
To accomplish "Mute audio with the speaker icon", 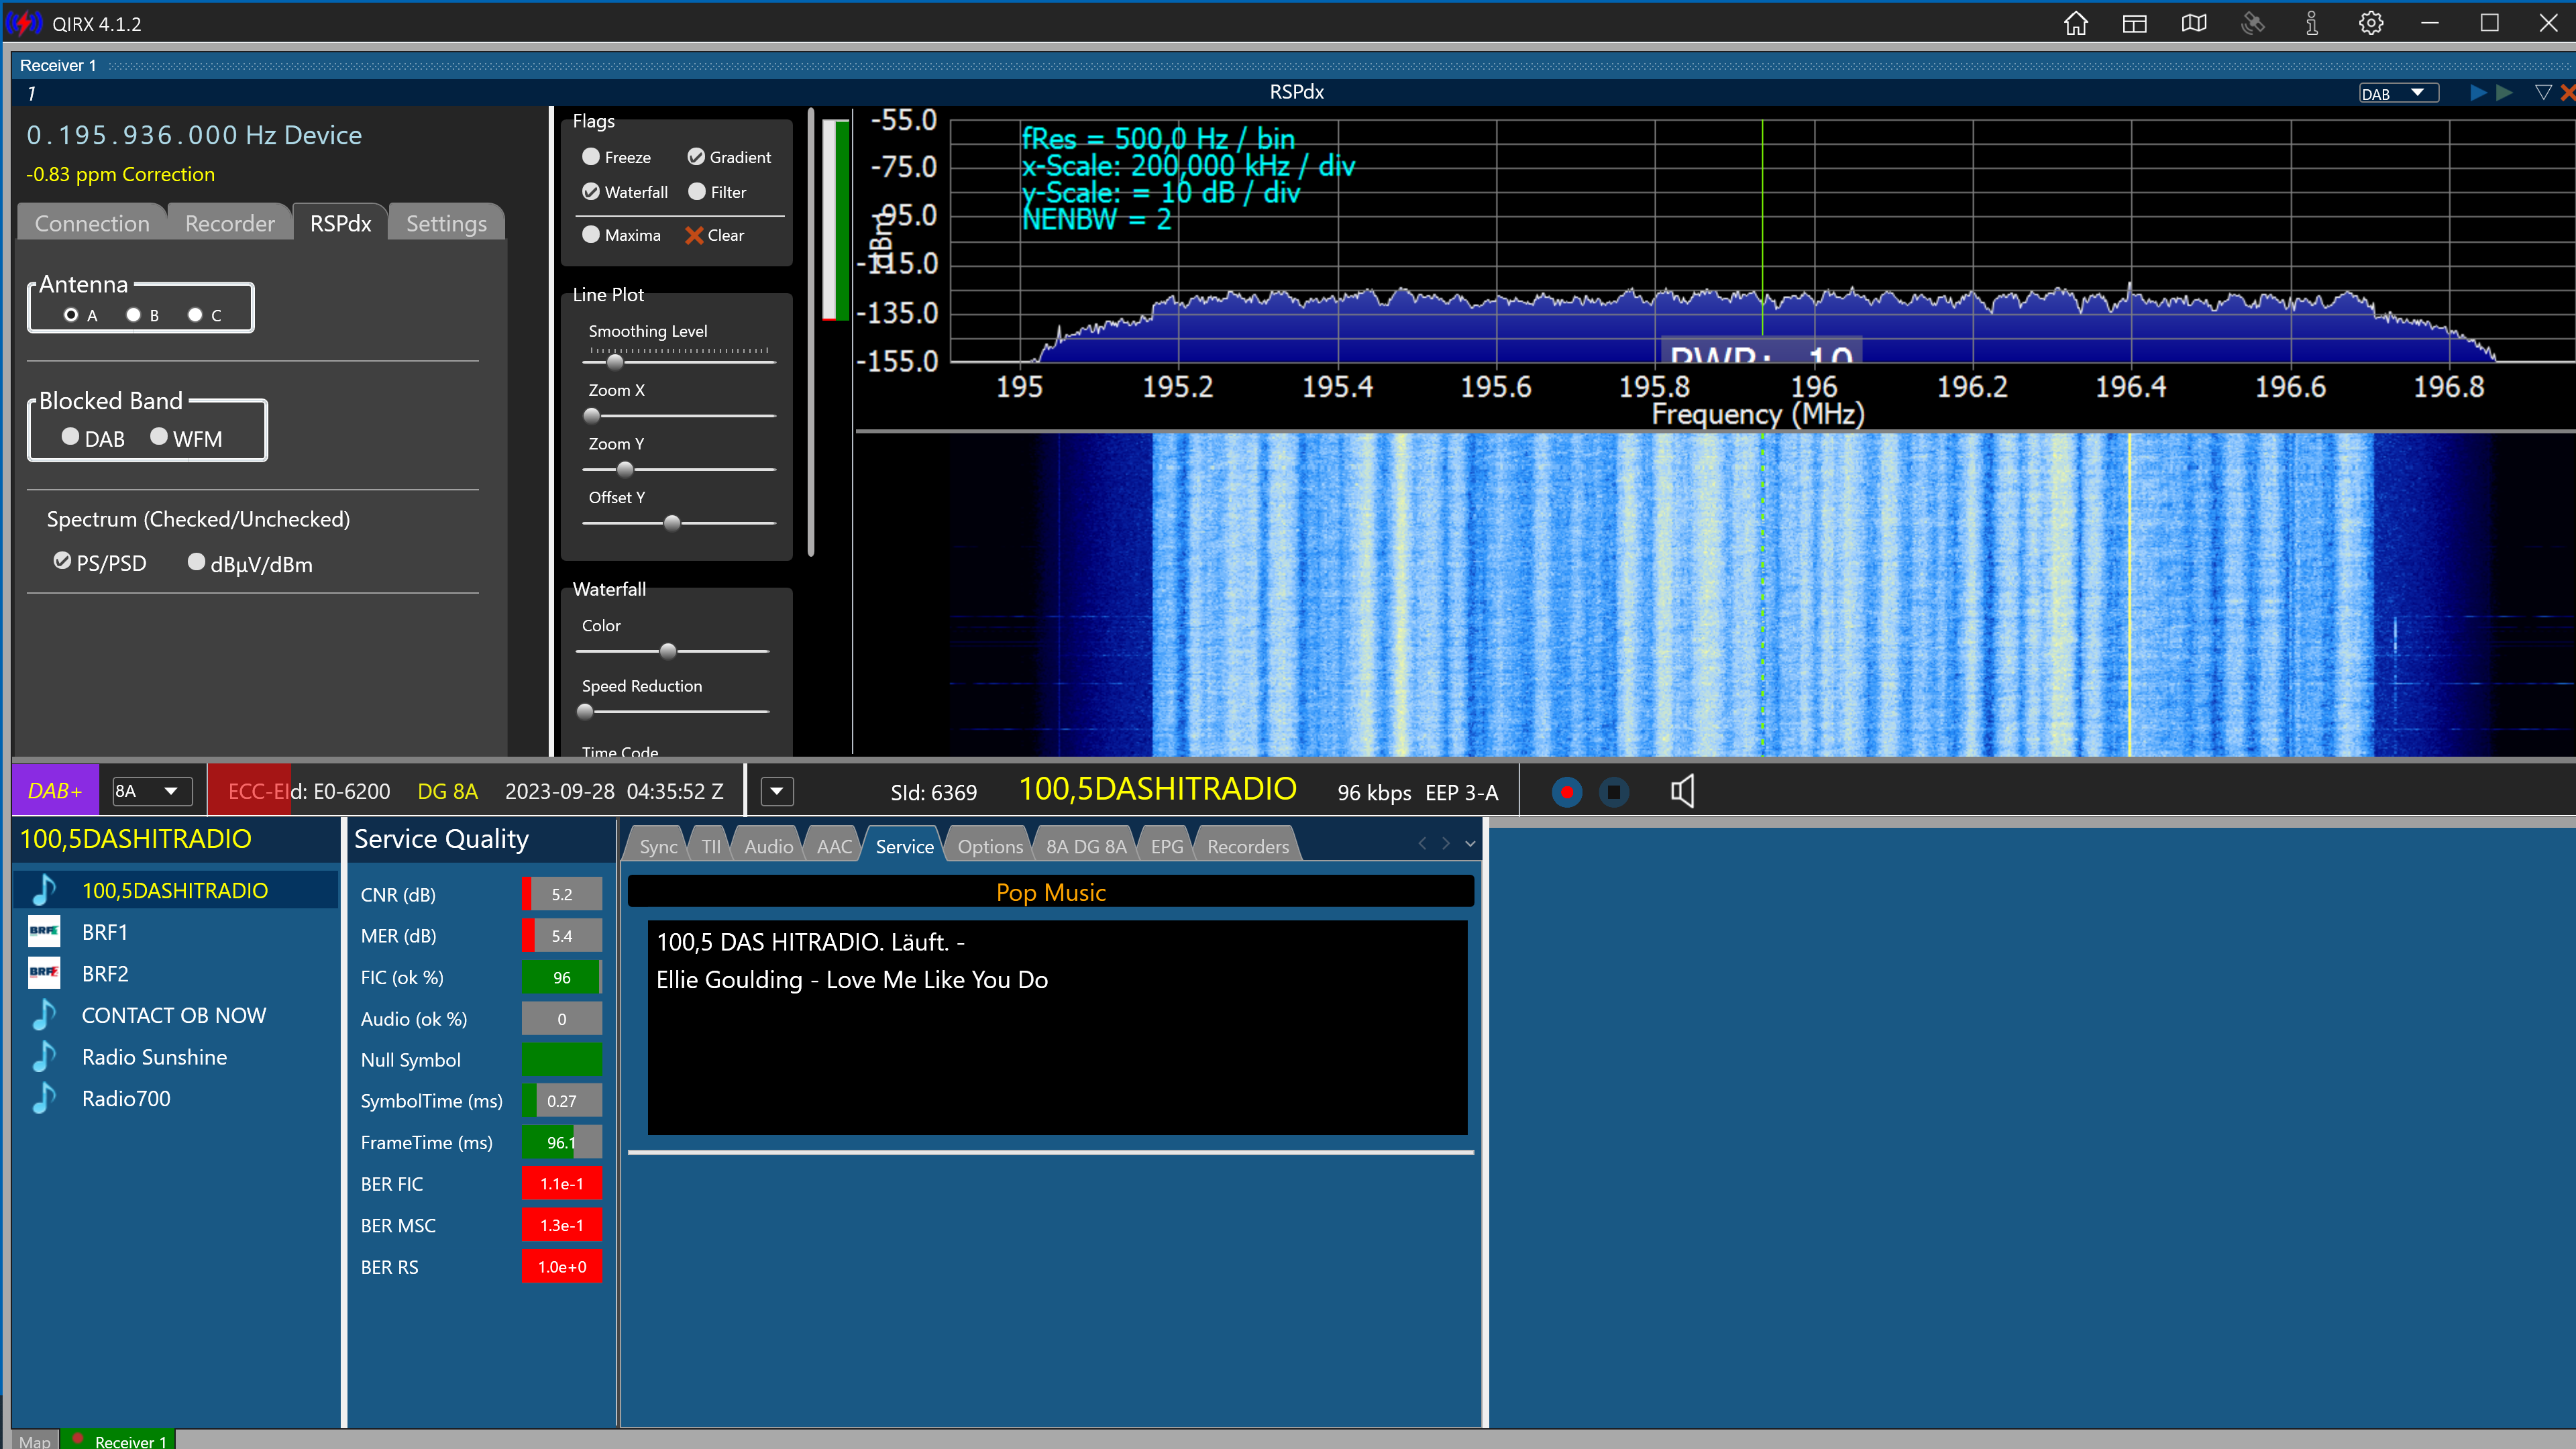I will (1682, 792).
